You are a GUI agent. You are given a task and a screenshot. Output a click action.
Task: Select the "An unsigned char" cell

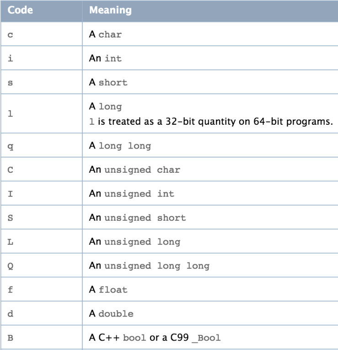(x=134, y=170)
